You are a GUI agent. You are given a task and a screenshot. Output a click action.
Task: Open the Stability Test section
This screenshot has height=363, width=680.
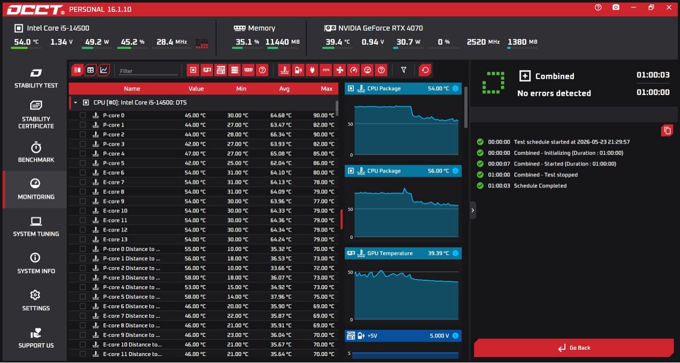[36, 78]
